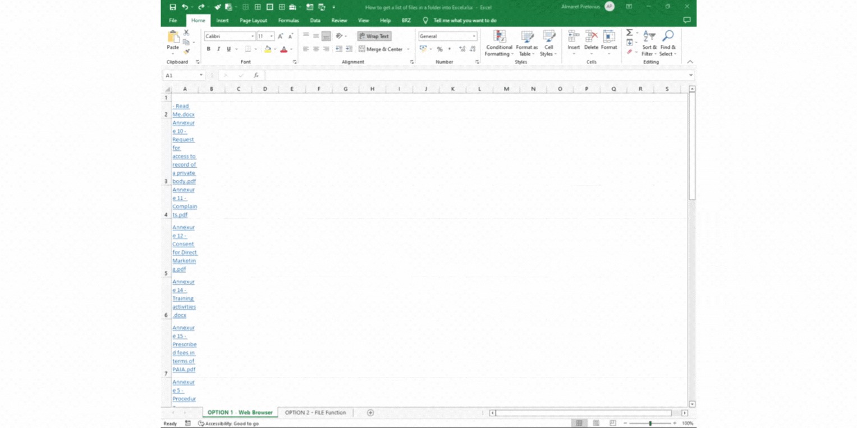Switch to the Formulas ribbon tab
The width and height of the screenshot is (857, 428).
[x=288, y=20]
